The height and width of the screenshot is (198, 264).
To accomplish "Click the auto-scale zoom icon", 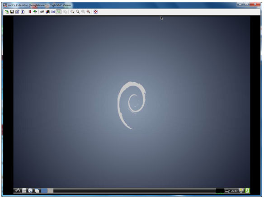I will click(x=89, y=12).
